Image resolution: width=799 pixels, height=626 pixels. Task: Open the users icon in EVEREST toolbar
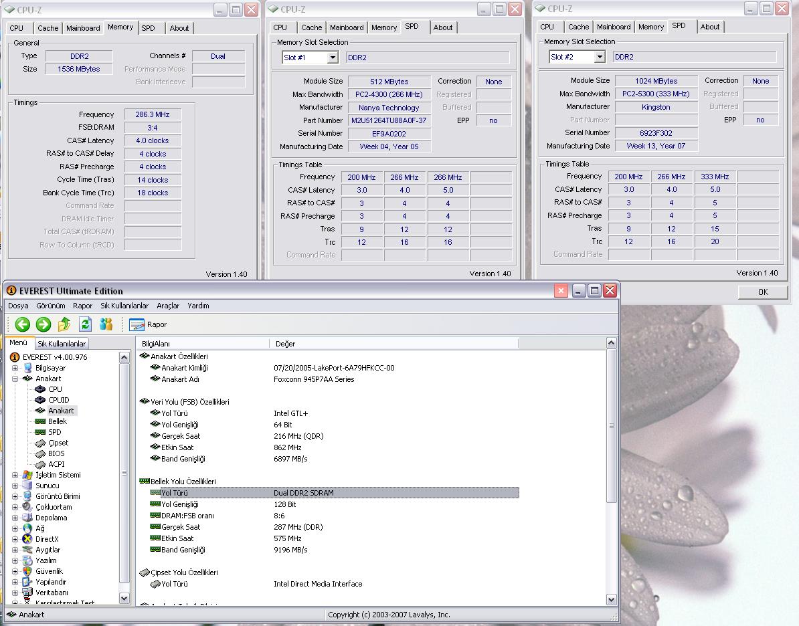pos(106,324)
